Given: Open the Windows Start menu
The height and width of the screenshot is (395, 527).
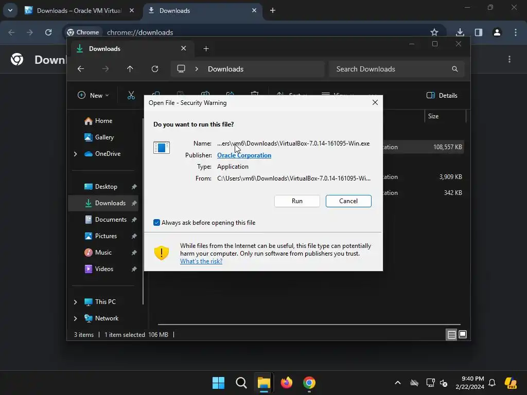Looking at the screenshot, I should (x=218, y=383).
